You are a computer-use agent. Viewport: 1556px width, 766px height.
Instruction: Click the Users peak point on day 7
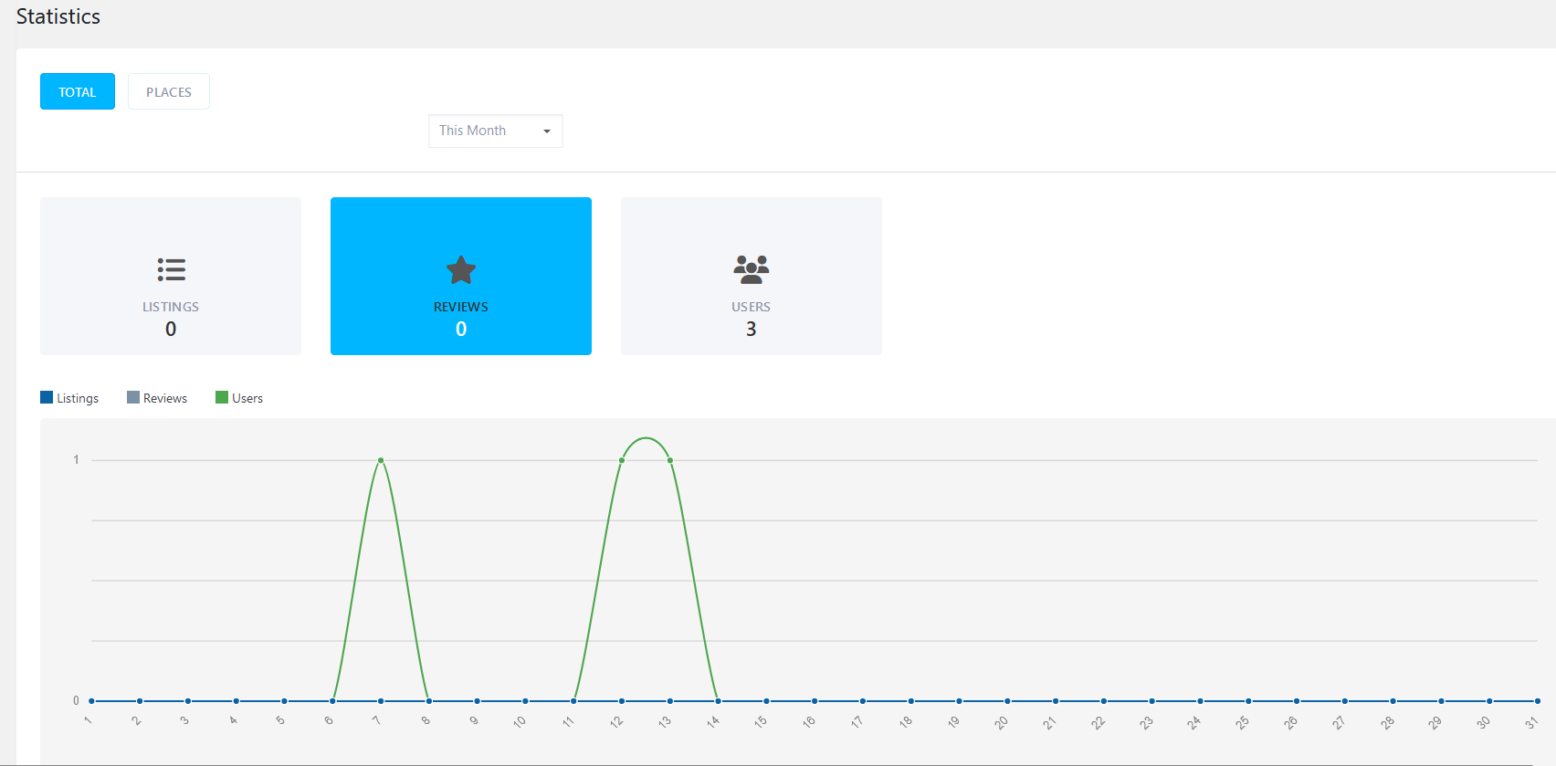coord(381,460)
